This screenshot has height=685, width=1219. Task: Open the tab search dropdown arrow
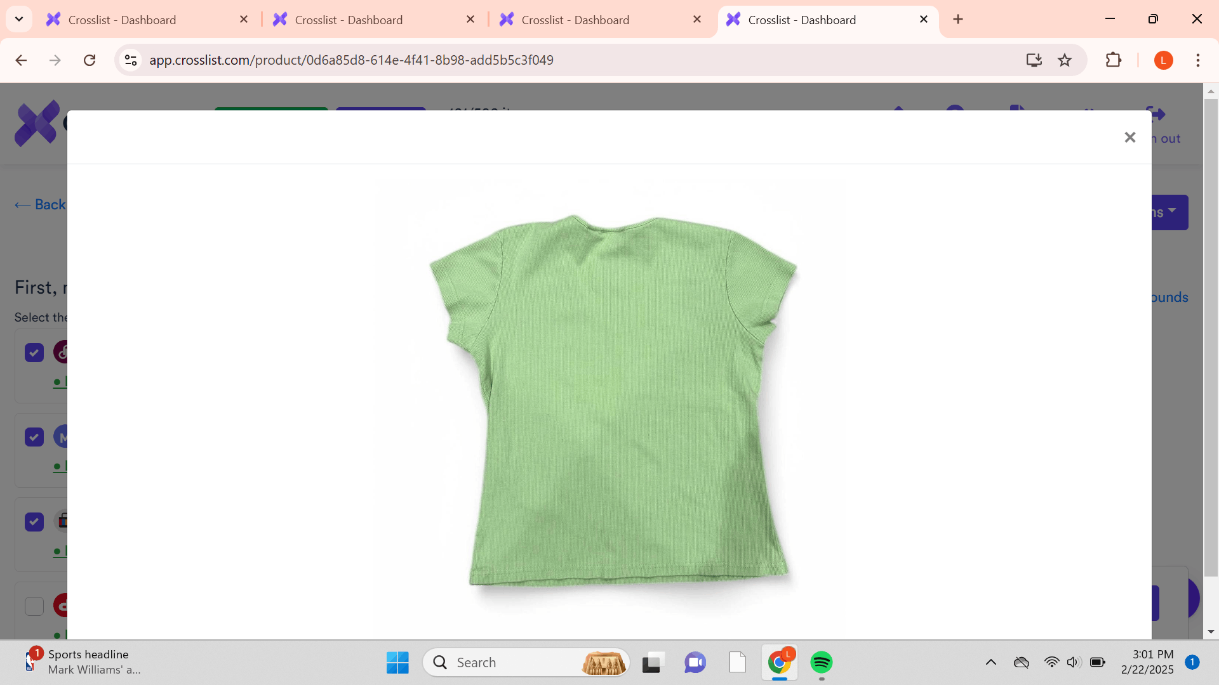19,20
